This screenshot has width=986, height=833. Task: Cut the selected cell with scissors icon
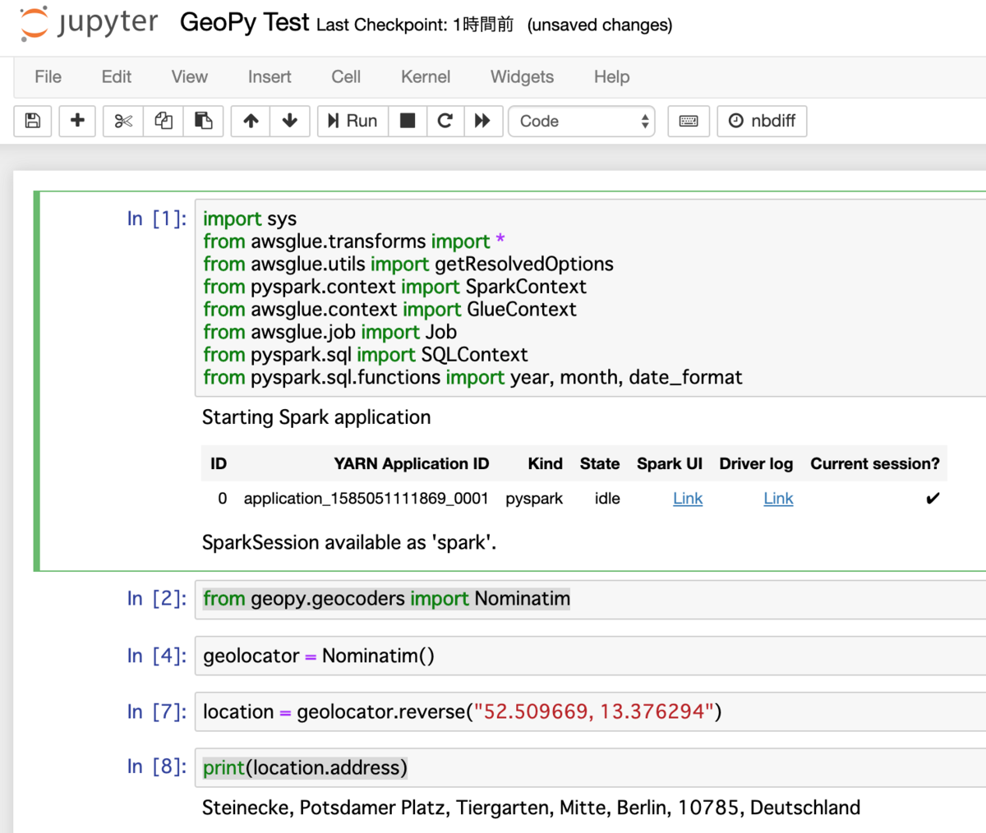tap(122, 121)
